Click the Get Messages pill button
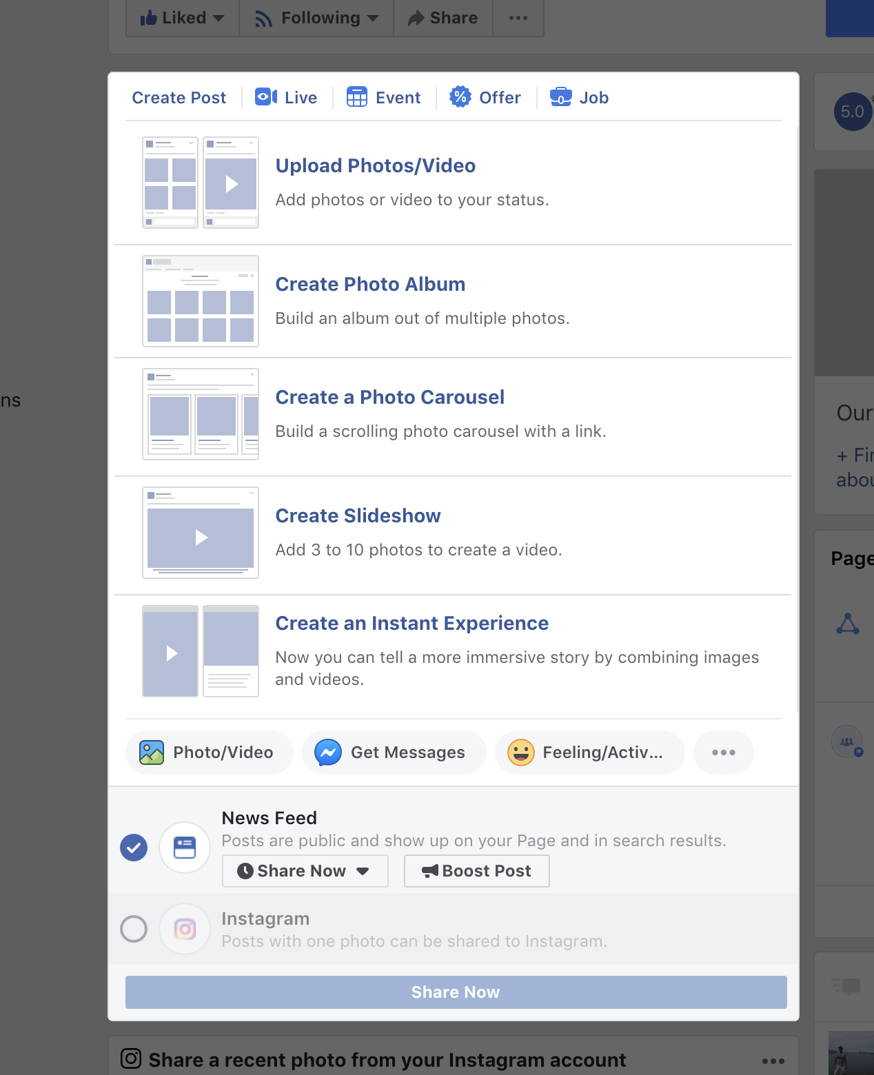The image size is (874, 1075). (394, 752)
